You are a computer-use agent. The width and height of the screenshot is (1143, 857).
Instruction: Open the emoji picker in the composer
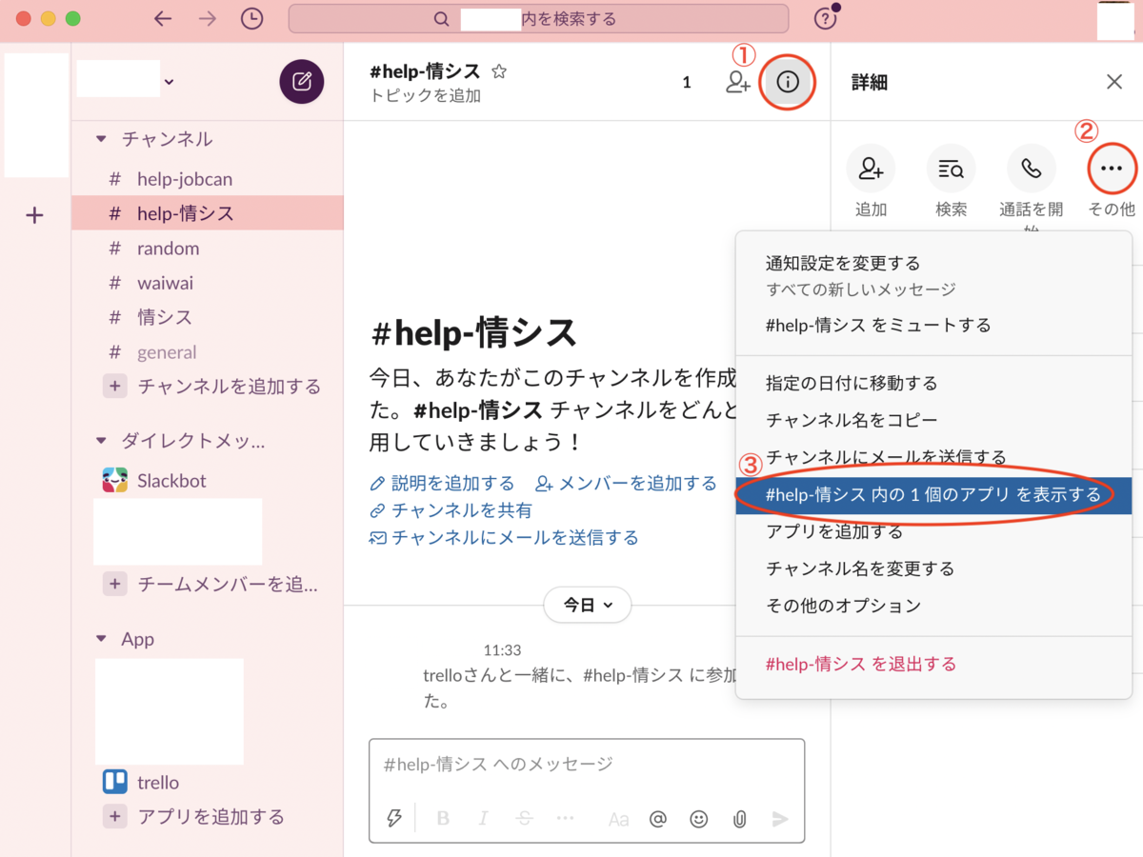click(x=698, y=819)
